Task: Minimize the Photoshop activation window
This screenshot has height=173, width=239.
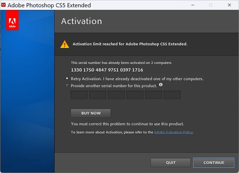Action: pos(193,5)
